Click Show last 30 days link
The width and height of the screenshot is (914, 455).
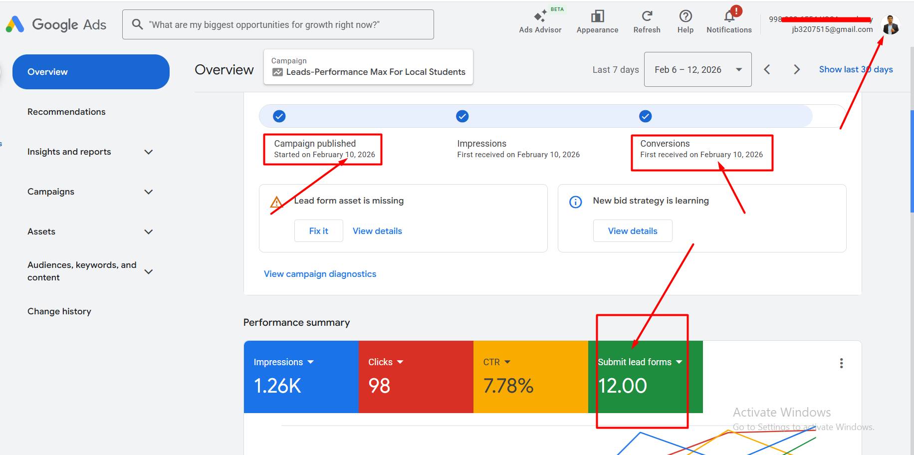(x=856, y=69)
